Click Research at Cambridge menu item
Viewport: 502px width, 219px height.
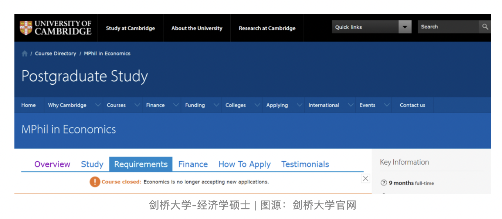[x=267, y=28]
